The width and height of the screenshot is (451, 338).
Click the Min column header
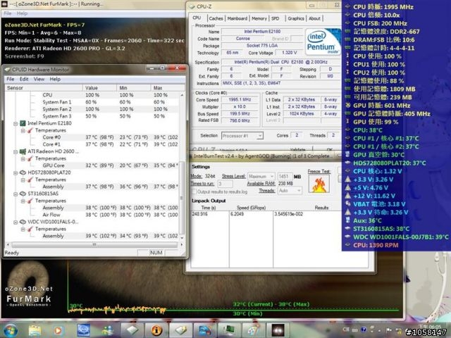134,88
